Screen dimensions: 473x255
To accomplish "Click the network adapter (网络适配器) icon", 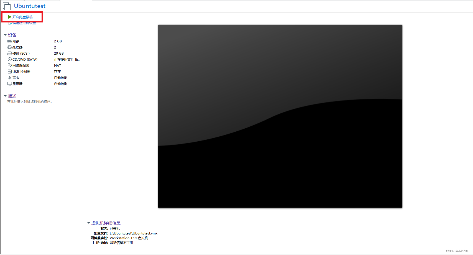I will (10, 65).
